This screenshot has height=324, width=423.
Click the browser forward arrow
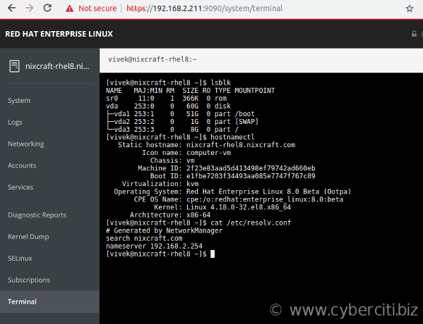pyautogui.click(x=30, y=8)
